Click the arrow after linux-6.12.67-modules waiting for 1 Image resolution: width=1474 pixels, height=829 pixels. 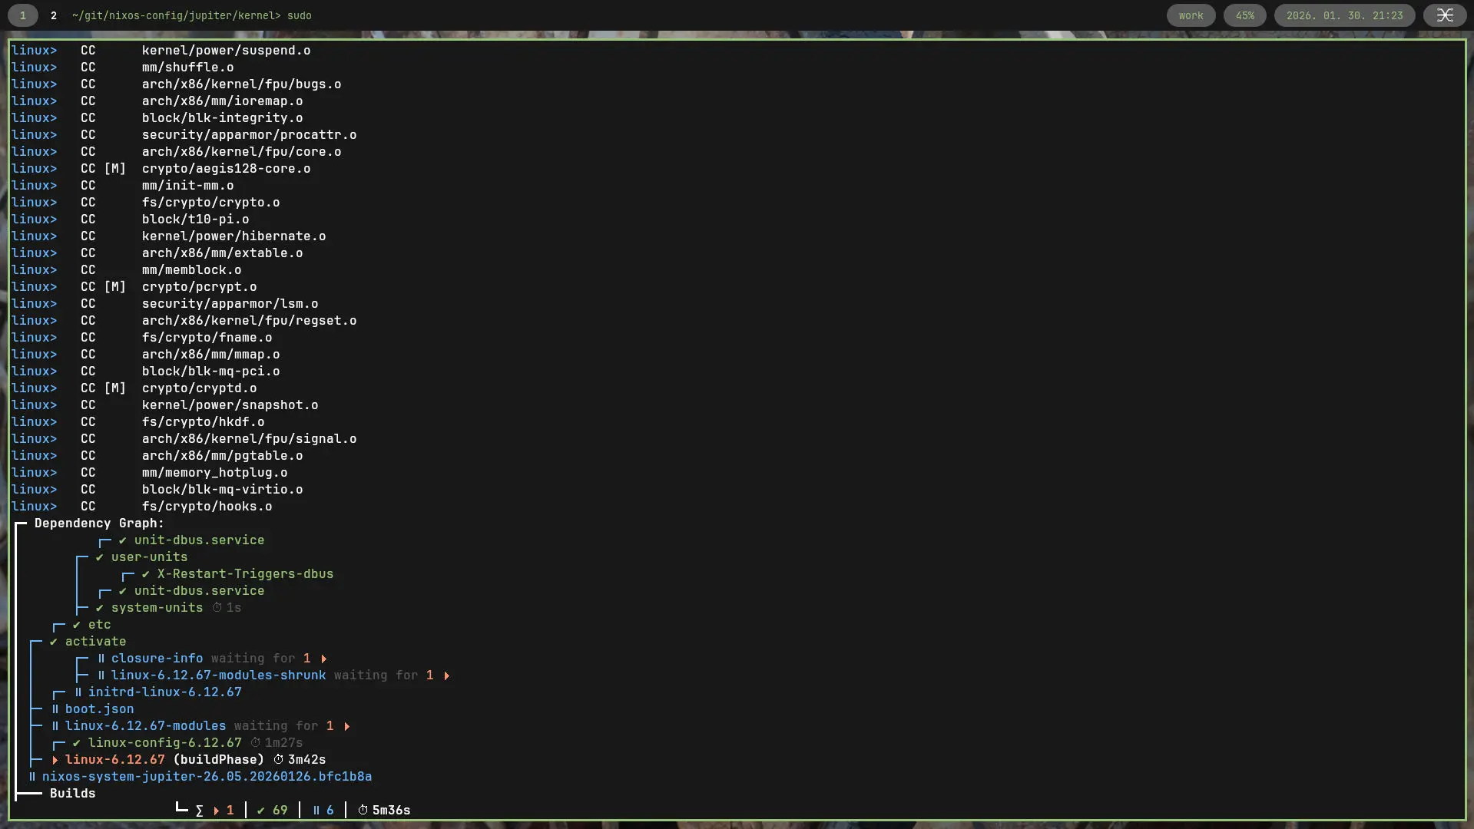coord(346,726)
